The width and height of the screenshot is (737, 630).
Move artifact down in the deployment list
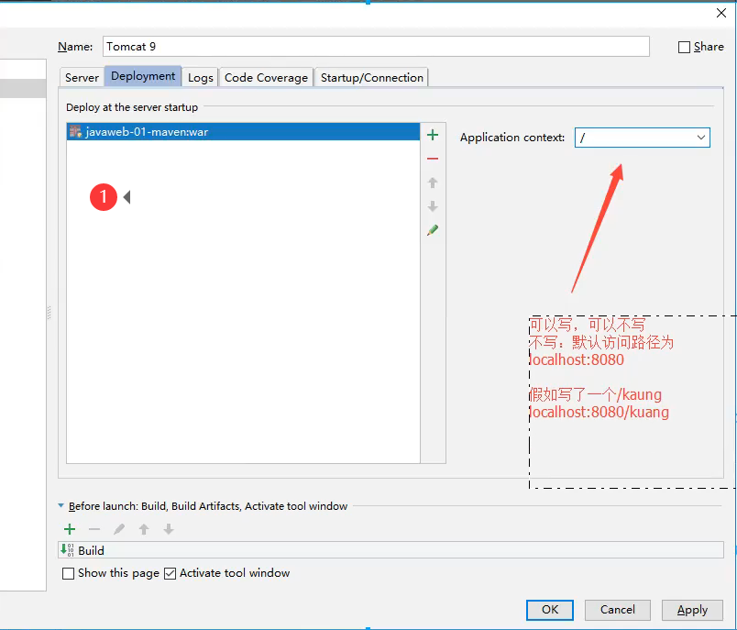pyautogui.click(x=433, y=206)
